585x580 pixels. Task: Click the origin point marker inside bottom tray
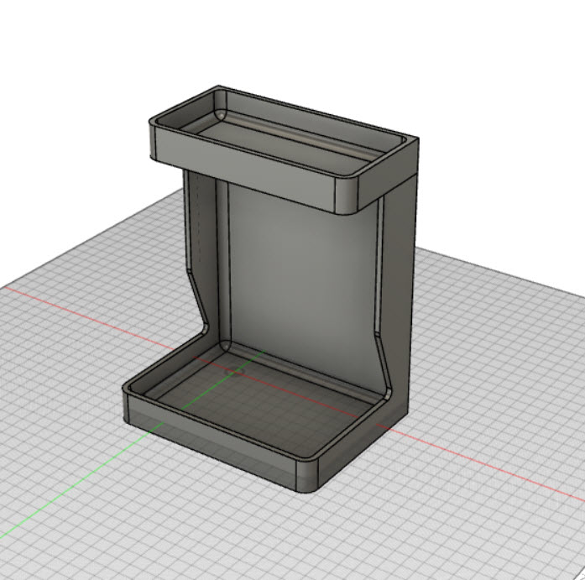235,372
